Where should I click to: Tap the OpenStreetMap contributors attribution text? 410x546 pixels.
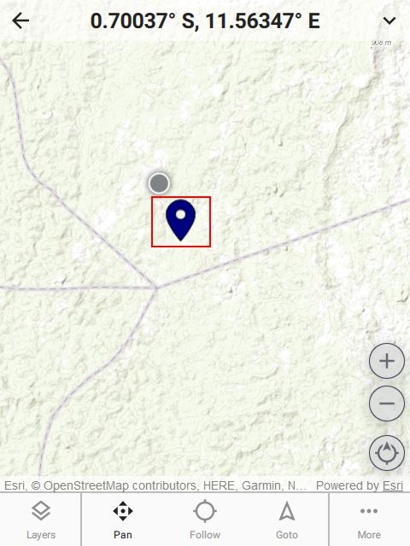coord(121,485)
